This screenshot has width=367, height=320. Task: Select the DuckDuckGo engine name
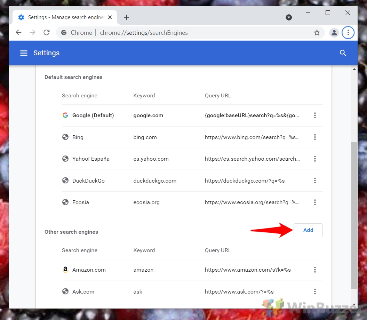tap(88, 181)
